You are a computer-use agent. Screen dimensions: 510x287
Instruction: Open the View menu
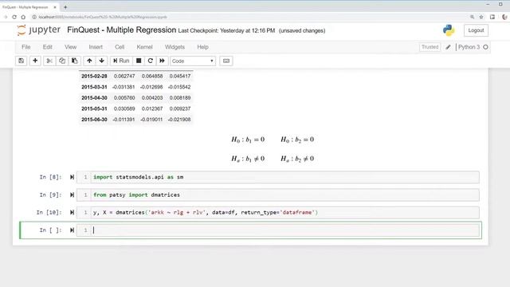70,47
